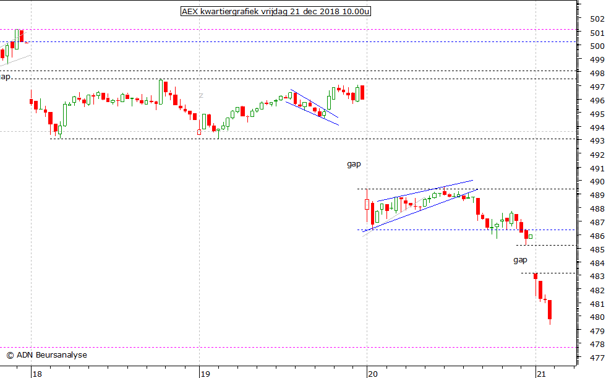The image size is (606, 378).
Task: Click the date label '19' on the time axis
Action: [205, 374]
